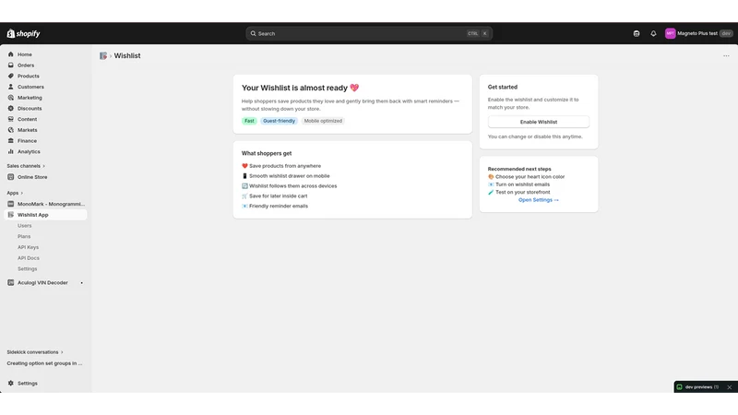Follow the Open Settings link
This screenshot has width=738, height=415.
tap(539, 200)
